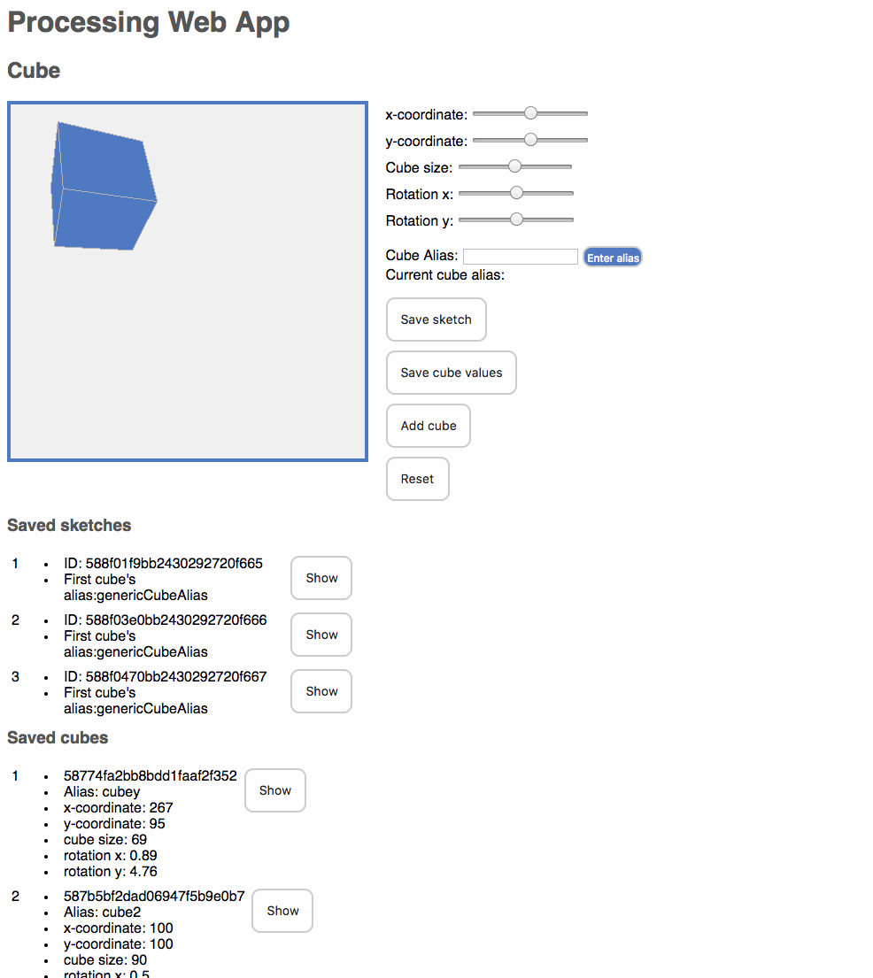Show the saved cube named cube2
This screenshot has height=978, width=873.
click(282, 911)
